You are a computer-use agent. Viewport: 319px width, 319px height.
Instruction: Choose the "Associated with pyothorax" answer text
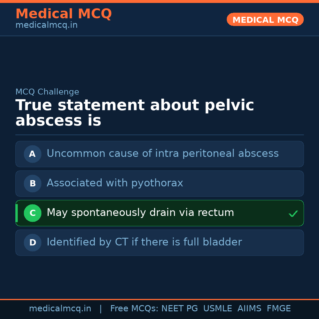115,183
